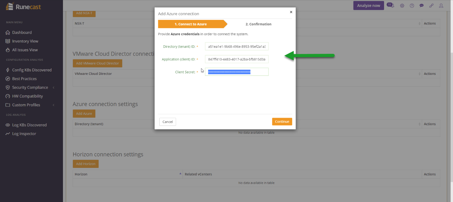453x202 pixels.
Task: Open Config KBs Discovered
Action: 32,70
